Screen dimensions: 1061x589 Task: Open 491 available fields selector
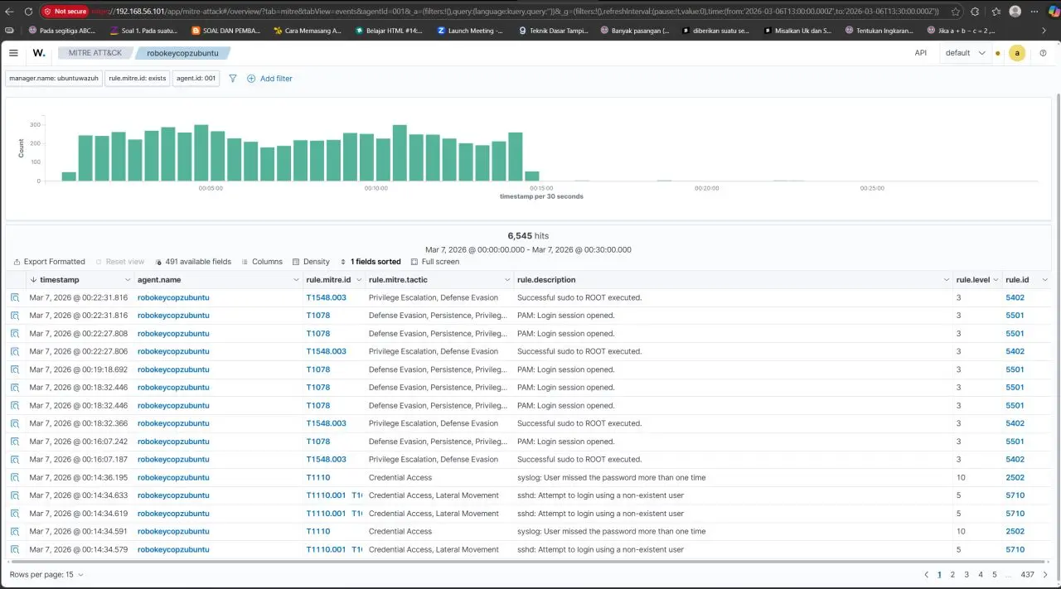point(194,262)
